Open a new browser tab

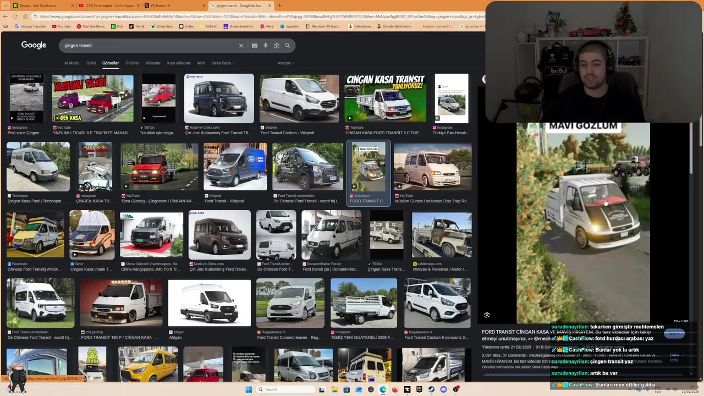coord(279,5)
